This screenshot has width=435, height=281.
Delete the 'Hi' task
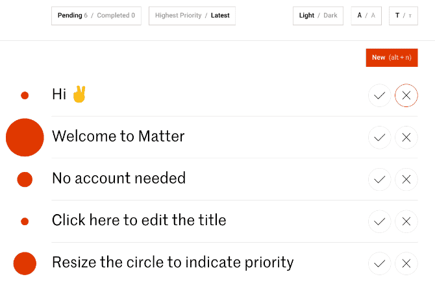click(406, 95)
